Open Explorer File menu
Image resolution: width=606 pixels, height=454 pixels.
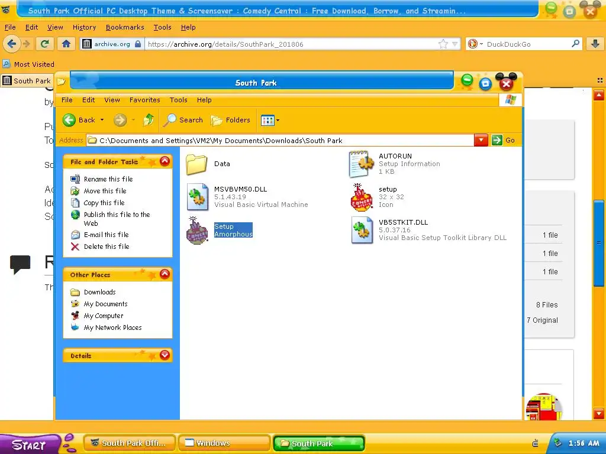67,100
